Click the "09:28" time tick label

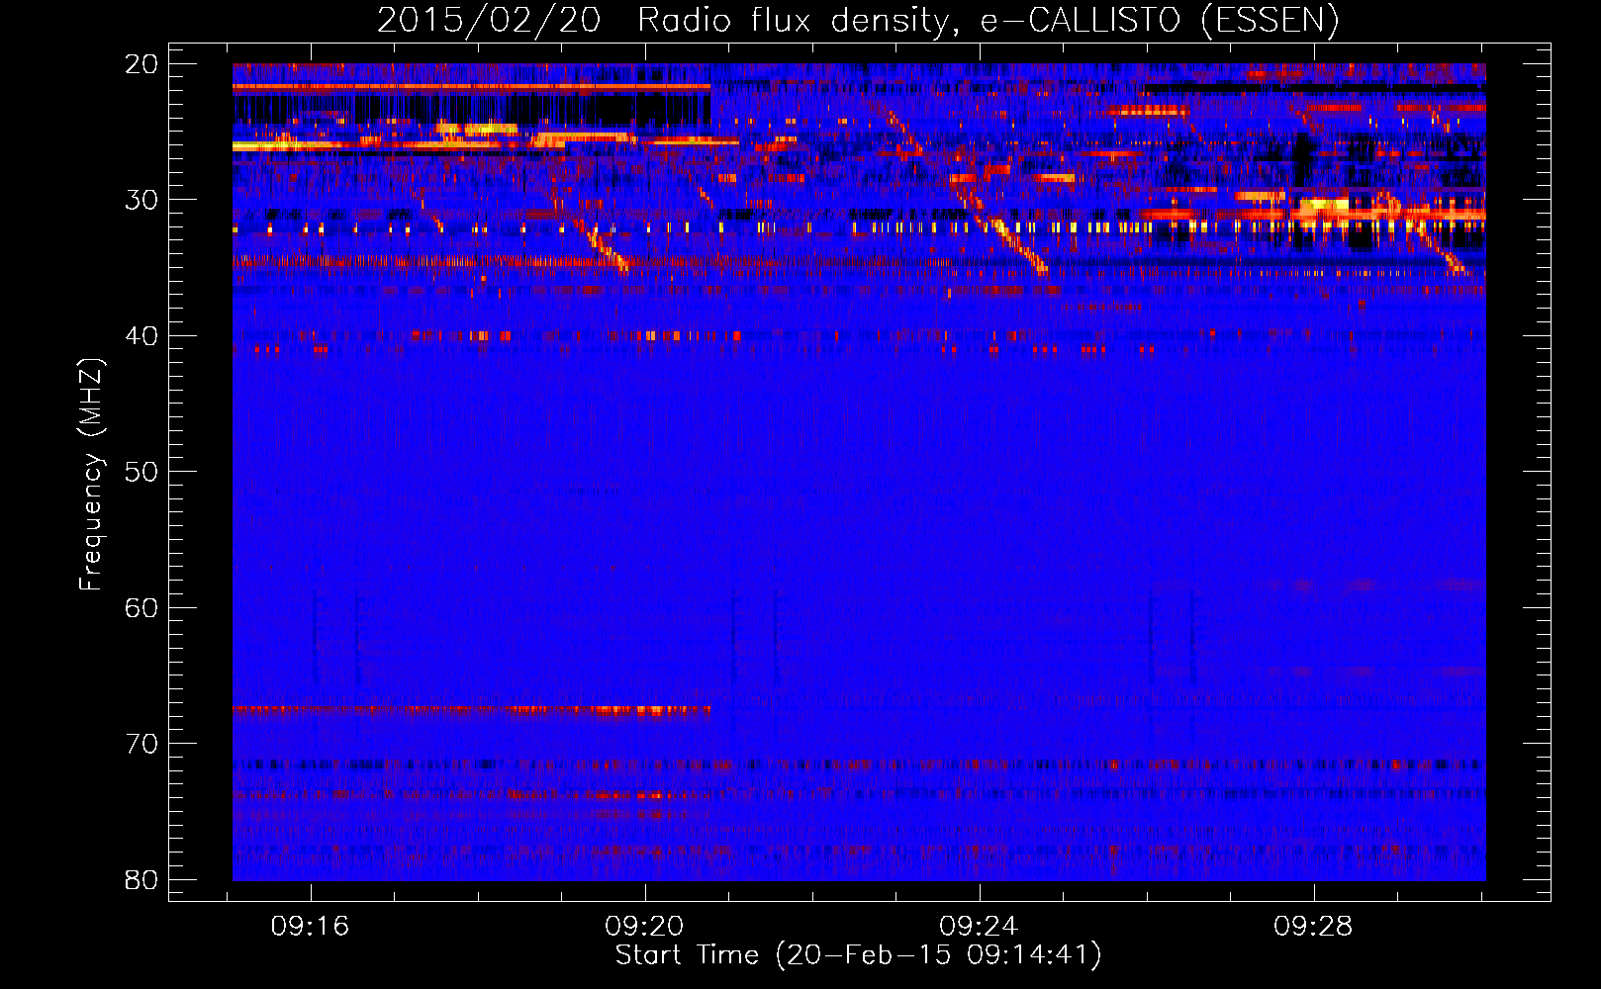pyautogui.click(x=1313, y=927)
